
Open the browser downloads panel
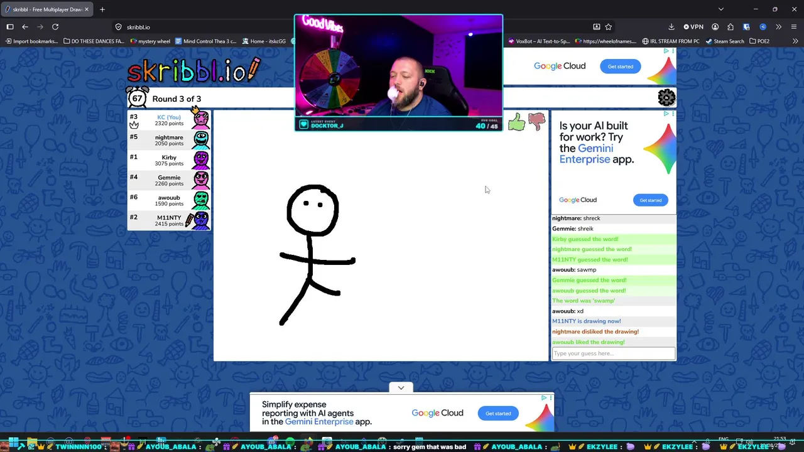coord(671,27)
